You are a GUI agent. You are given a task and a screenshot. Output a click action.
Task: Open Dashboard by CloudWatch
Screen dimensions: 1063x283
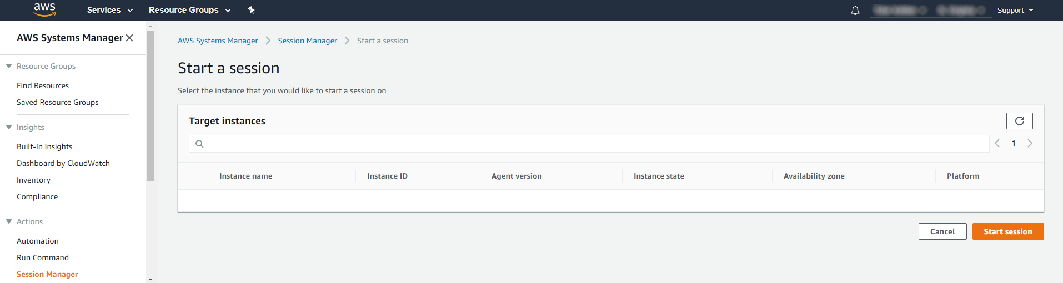(63, 163)
